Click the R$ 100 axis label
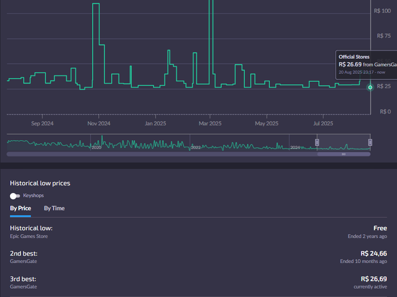Viewport: 397px width, 297px height. tap(382, 11)
